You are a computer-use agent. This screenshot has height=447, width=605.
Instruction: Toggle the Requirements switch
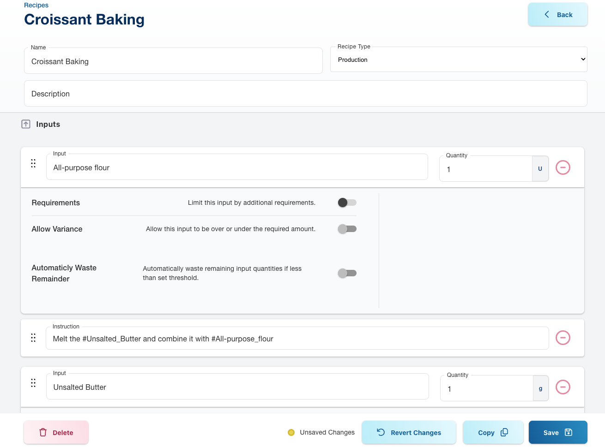[x=347, y=203]
